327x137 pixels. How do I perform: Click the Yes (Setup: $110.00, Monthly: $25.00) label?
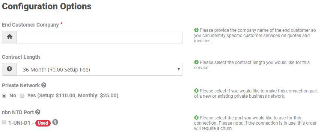coord(73,95)
